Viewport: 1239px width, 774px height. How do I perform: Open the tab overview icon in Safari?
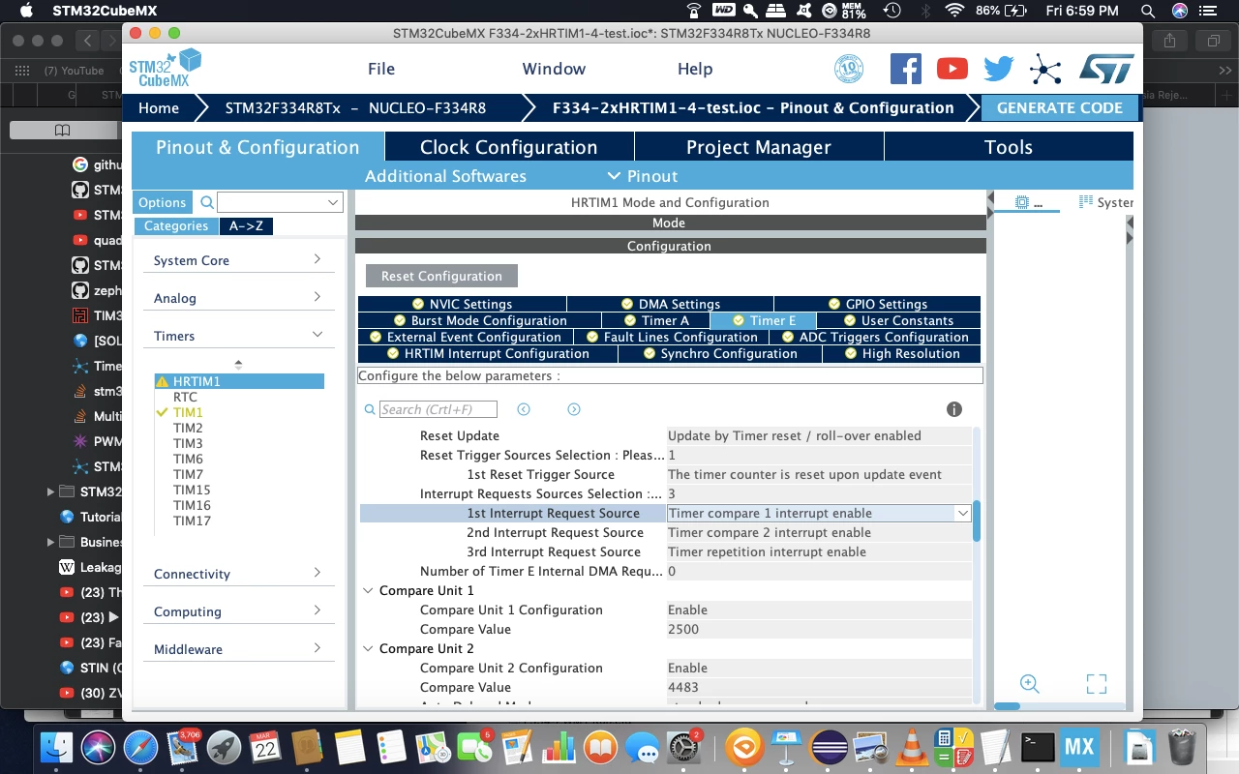(1212, 41)
